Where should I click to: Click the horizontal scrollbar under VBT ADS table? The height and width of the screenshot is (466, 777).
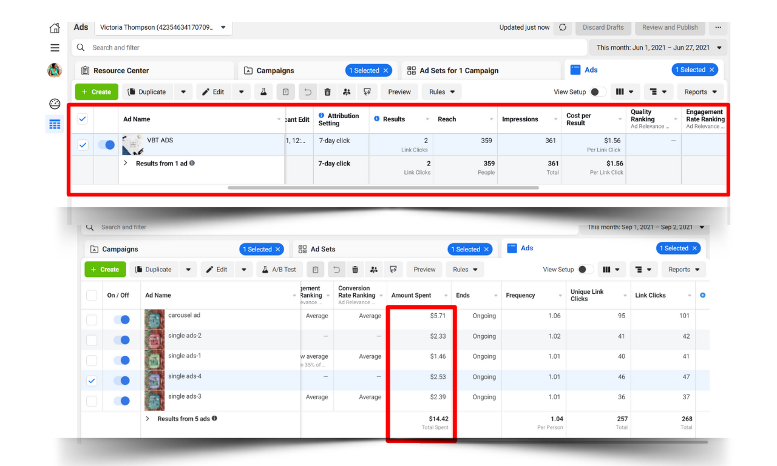382,188
